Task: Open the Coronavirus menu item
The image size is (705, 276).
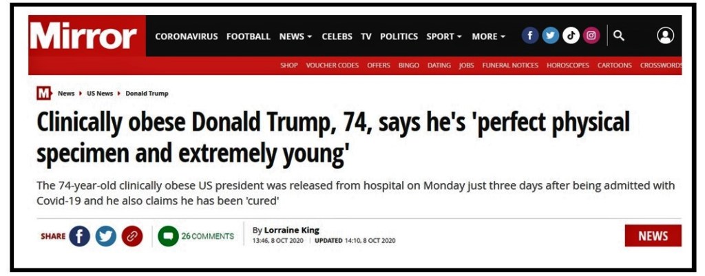Action: click(186, 36)
